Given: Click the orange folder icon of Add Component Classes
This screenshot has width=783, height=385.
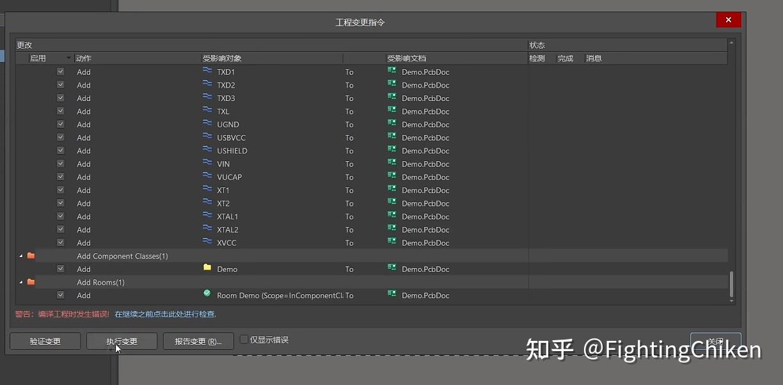Looking at the screenshot, I should point(31,256).
